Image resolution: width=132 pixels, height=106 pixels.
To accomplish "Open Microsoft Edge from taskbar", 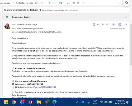I will click(x=54, y=102).
